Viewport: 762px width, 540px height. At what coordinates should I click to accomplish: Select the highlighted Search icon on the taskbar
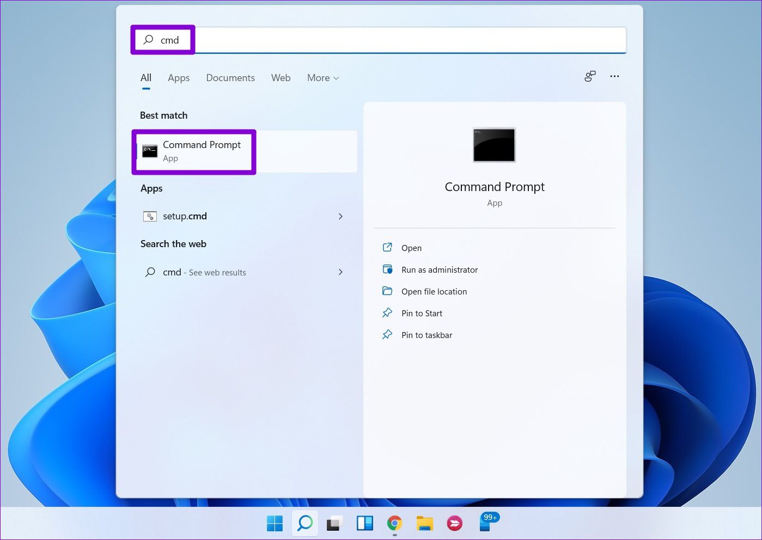coord(304,523)
